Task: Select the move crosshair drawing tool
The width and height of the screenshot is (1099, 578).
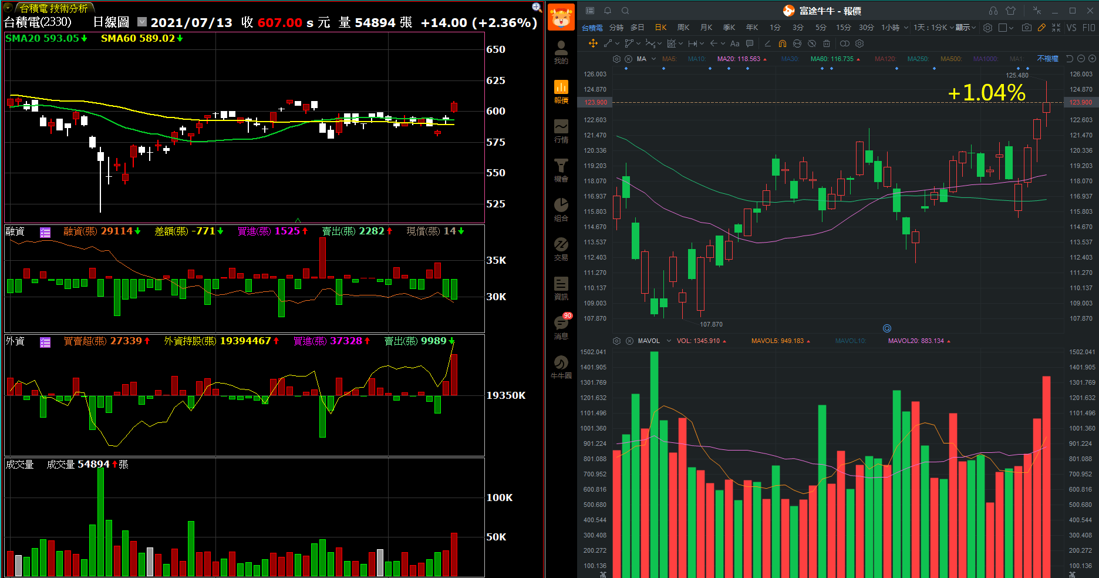Action: (x=593, y=43)
